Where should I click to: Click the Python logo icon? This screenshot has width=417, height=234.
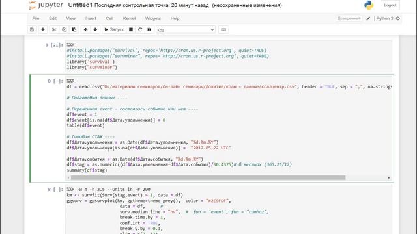click(x=369, y=5)
